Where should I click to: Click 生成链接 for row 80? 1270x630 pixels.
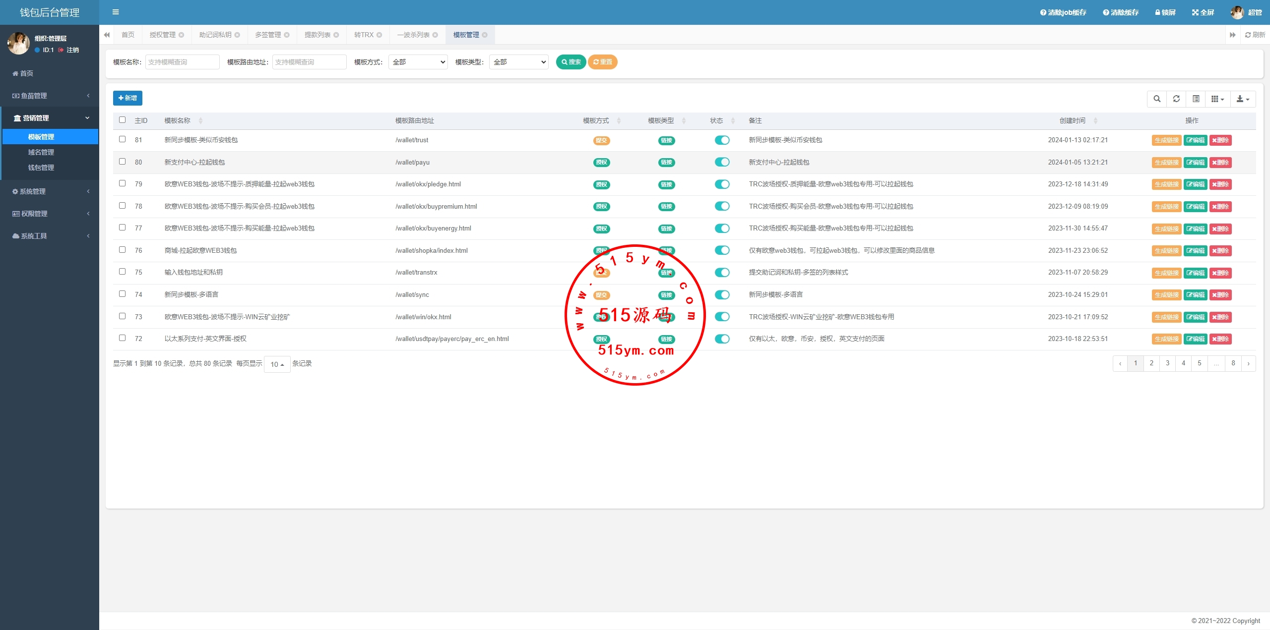point(1166,163)
